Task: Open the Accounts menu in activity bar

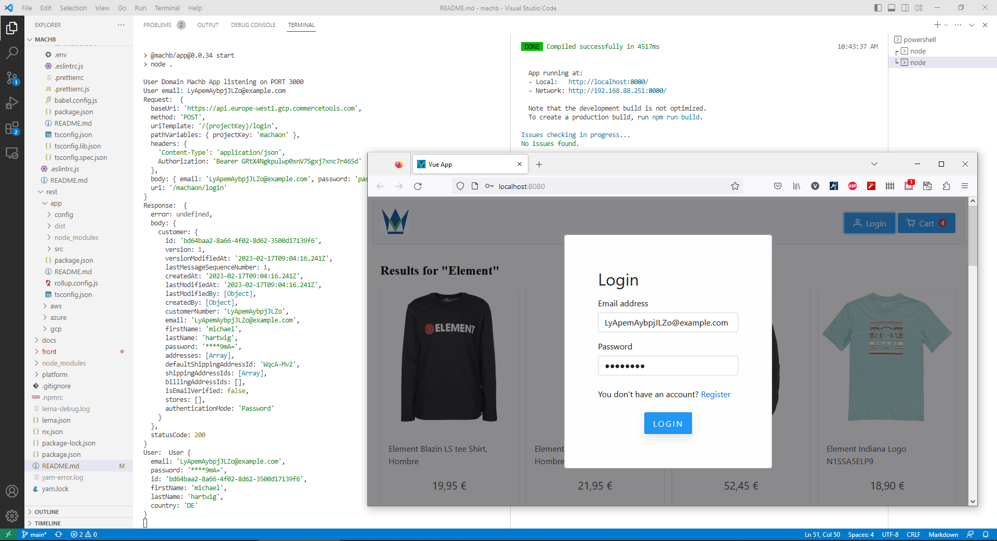Action: point(12,491)
